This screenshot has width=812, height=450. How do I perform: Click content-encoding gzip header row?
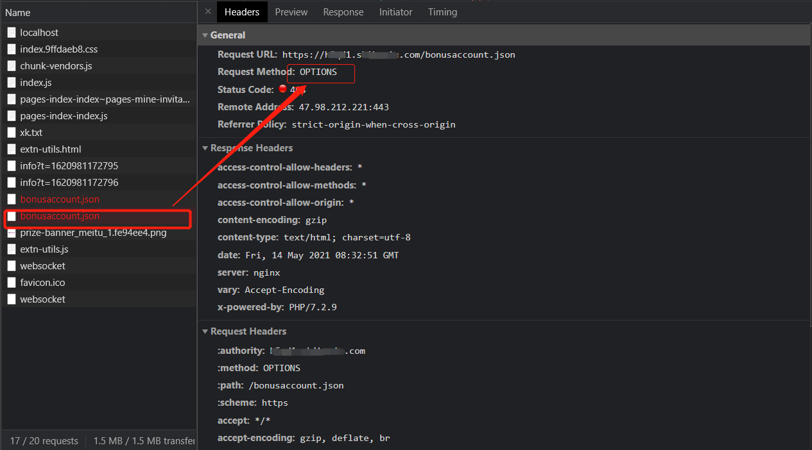[272, 220]
